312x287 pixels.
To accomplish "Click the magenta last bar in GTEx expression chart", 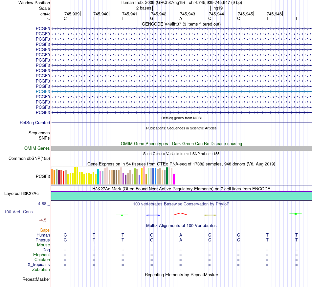I will click(x=174, y=179).
